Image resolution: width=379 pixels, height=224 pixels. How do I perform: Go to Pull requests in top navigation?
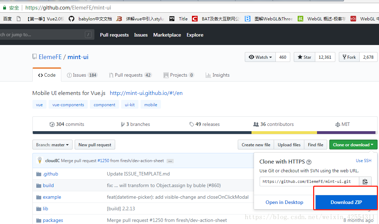[114, 35]
